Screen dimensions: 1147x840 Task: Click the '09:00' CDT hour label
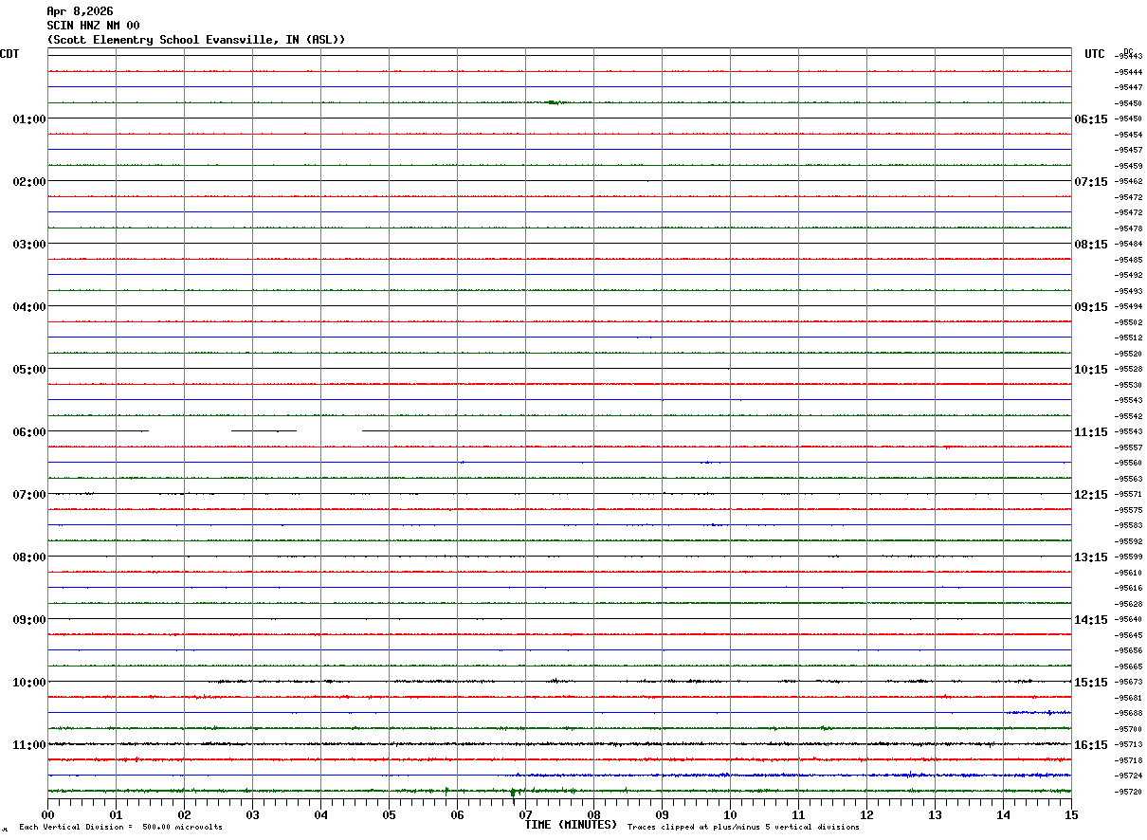tap(29, 620)
